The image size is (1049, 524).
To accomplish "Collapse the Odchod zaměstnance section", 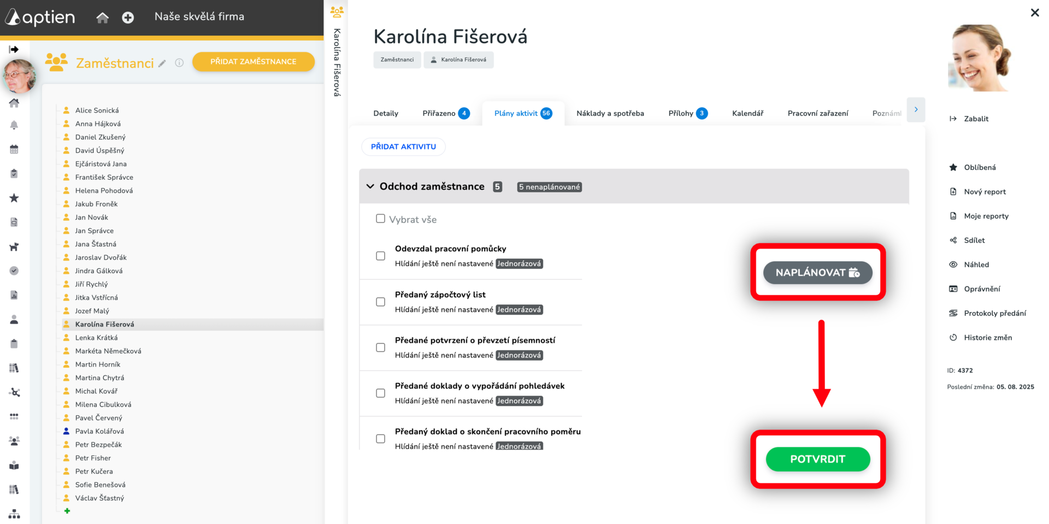I will coord(370,186).
